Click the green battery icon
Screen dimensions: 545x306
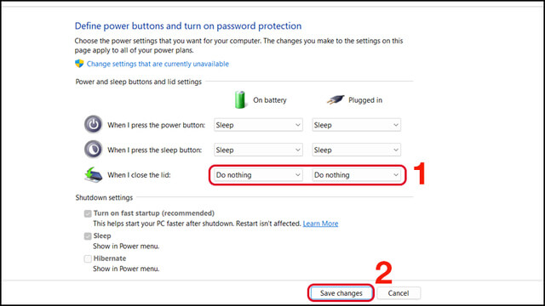point(240,100)
